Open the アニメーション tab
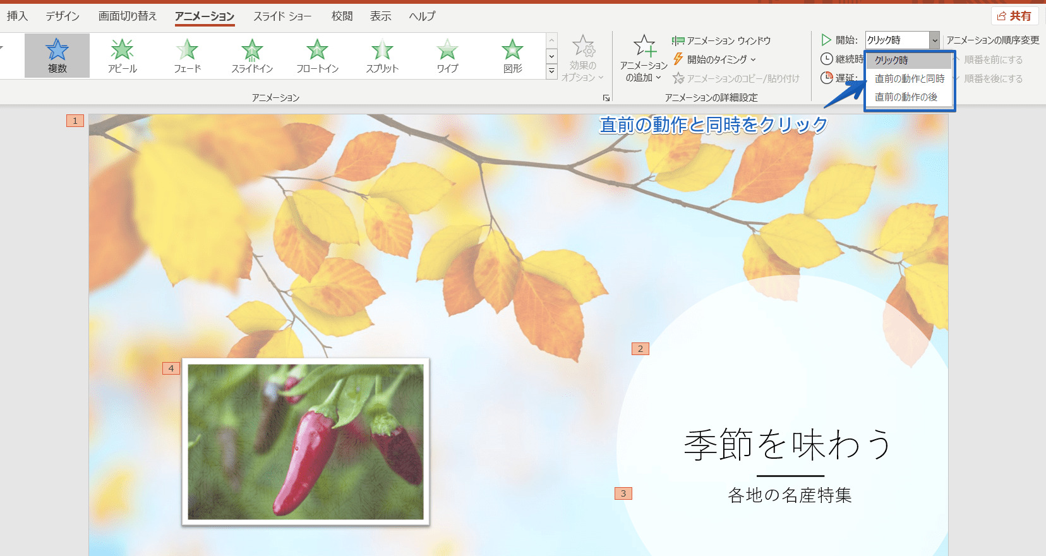 [205, 16]
